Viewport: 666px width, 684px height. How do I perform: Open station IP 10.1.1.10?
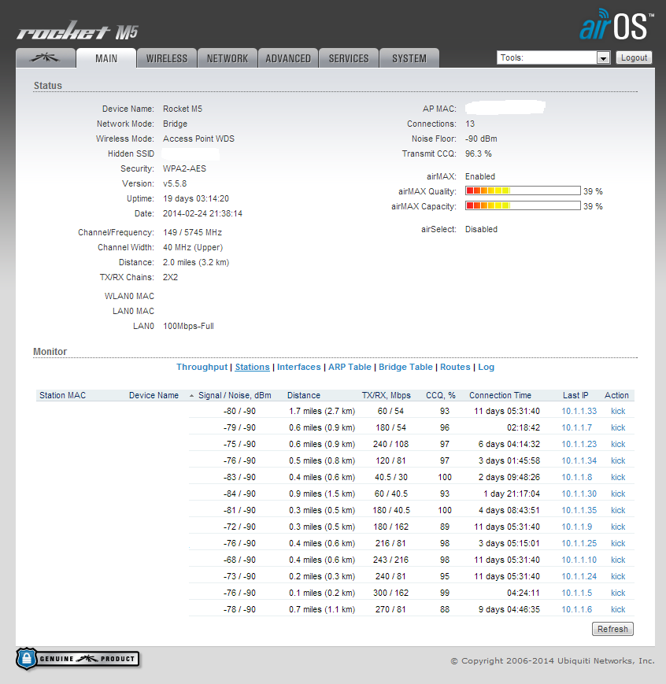pos(579,560)
